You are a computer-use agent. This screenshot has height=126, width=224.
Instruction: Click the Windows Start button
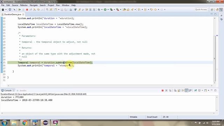(5, 123)
